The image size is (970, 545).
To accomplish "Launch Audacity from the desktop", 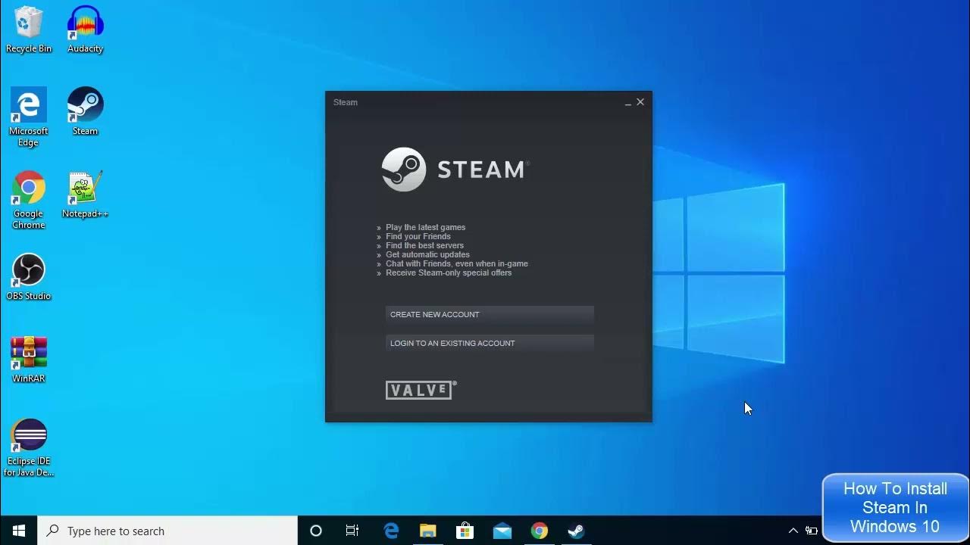I will coord(85,30).
